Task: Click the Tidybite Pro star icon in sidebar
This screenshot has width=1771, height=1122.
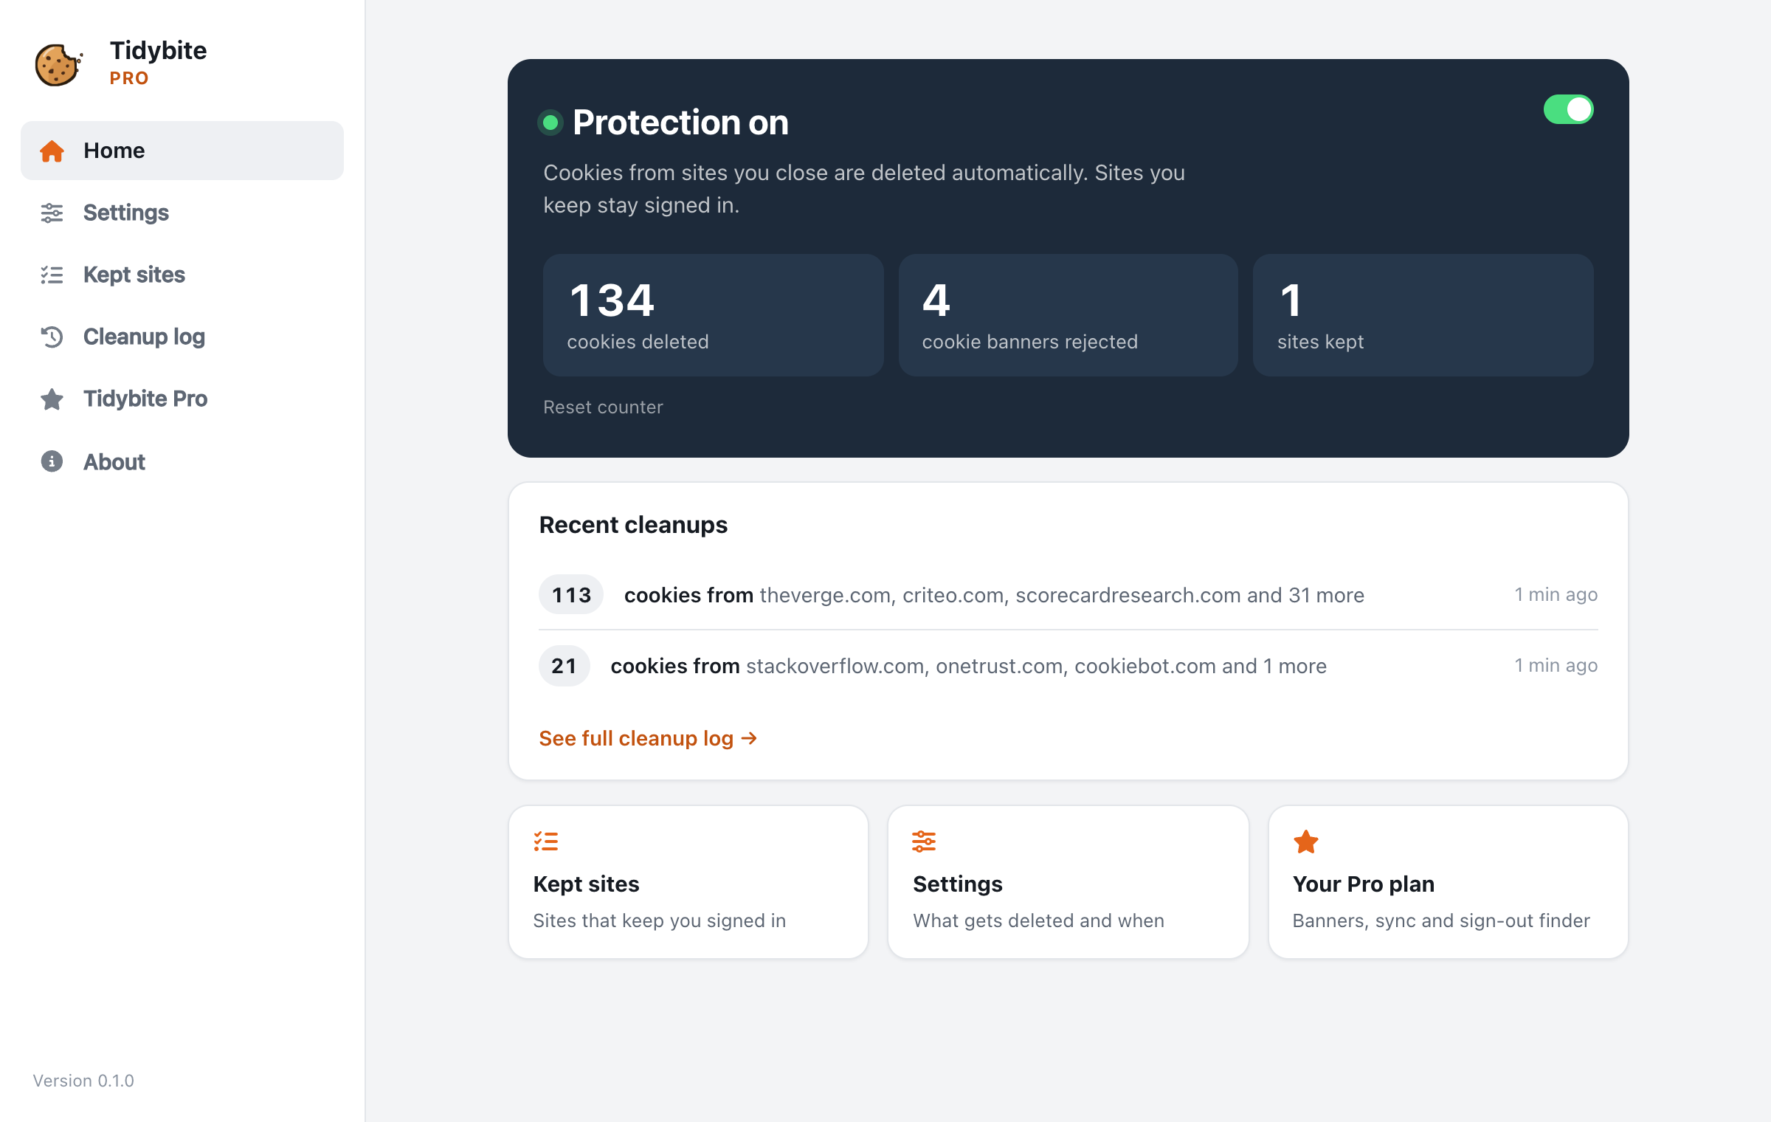Action: pyautogui.click(x=52, y=399)
